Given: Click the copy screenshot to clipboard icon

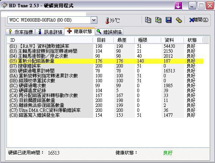Looking at the screenshot, I should [x=158, y=20].
